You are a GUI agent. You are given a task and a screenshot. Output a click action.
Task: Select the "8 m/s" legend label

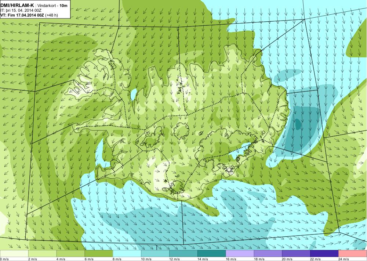pyautogui.click(x=117, y=259)
